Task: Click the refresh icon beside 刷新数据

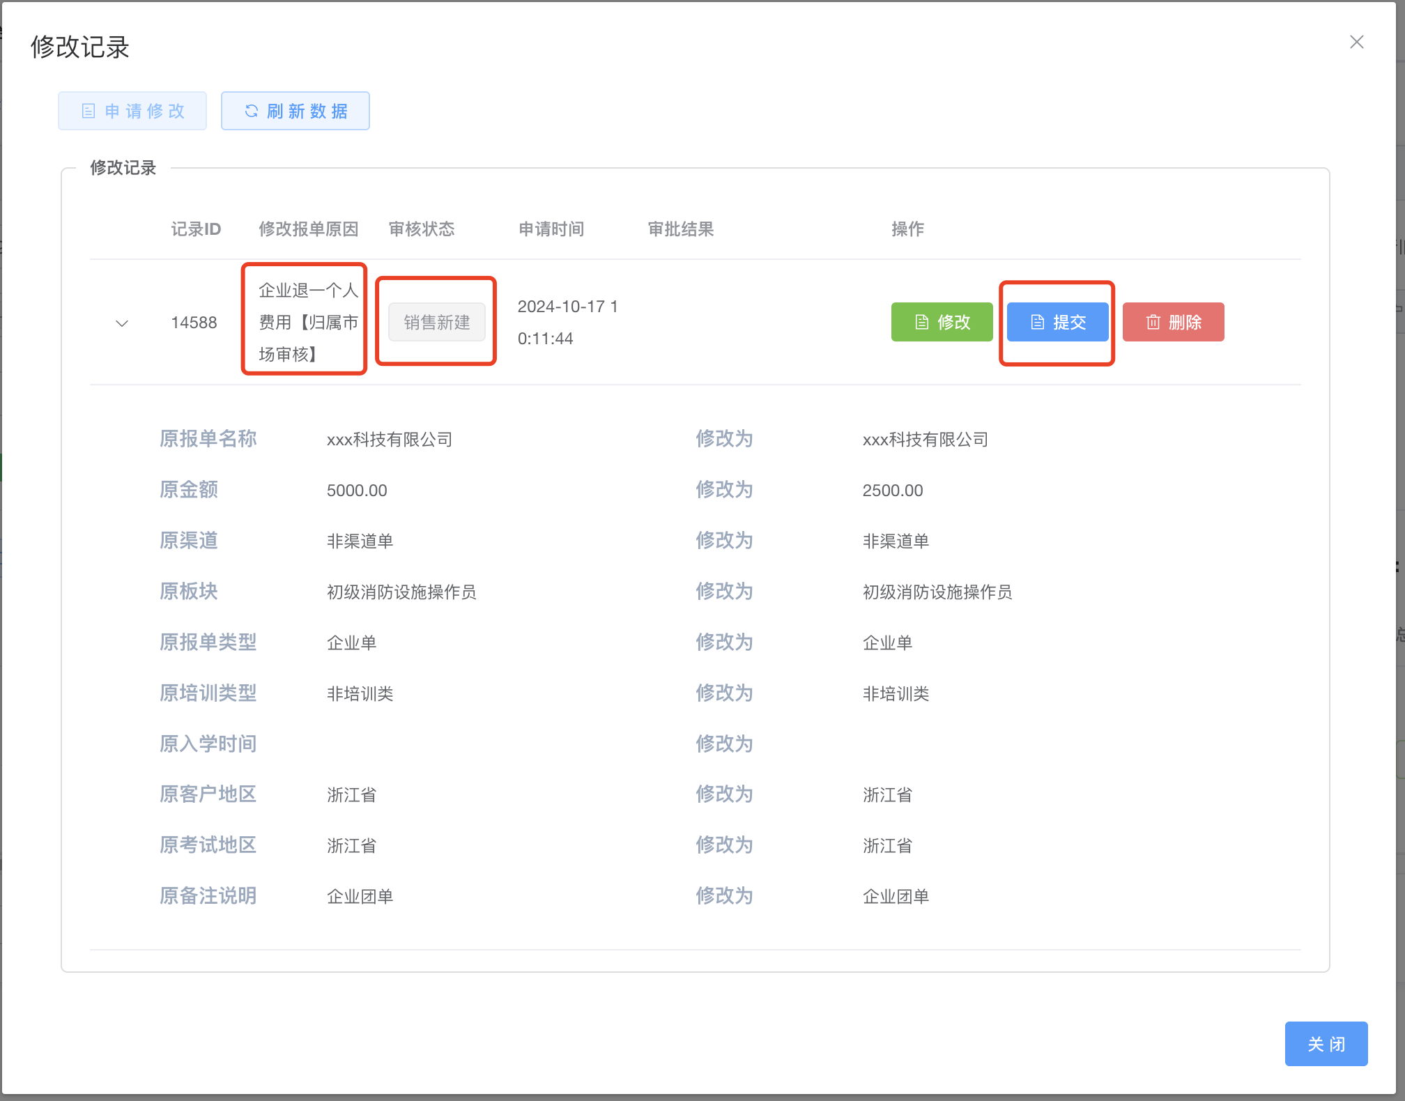Action: [x=252, y=111]
